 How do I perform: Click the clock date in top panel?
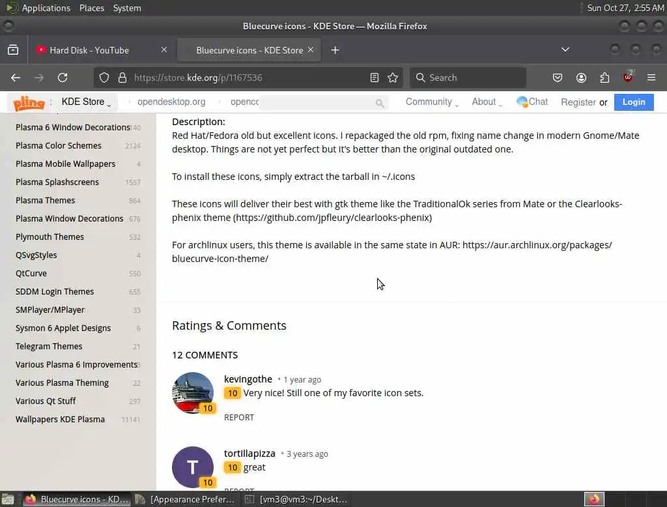click(x=625, y=8)
